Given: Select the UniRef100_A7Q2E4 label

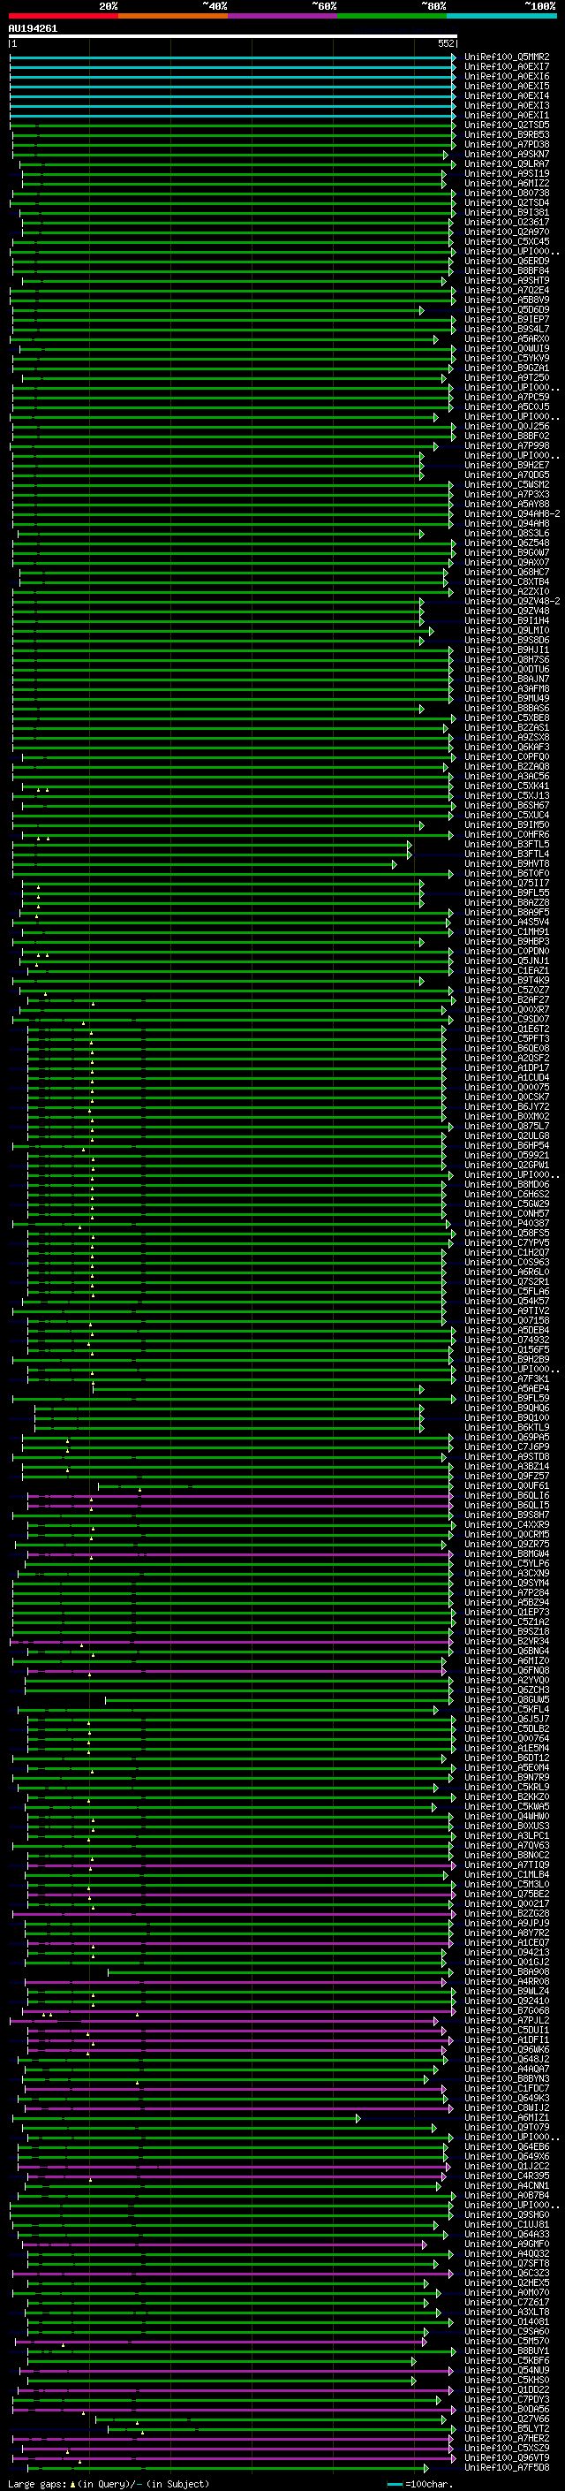Looking at the screenshot, I should click(507, 290).
